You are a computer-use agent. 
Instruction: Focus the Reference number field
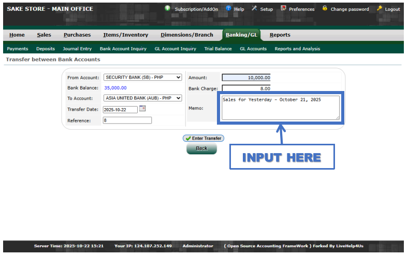pyautogui.click(x=127, y=121)
